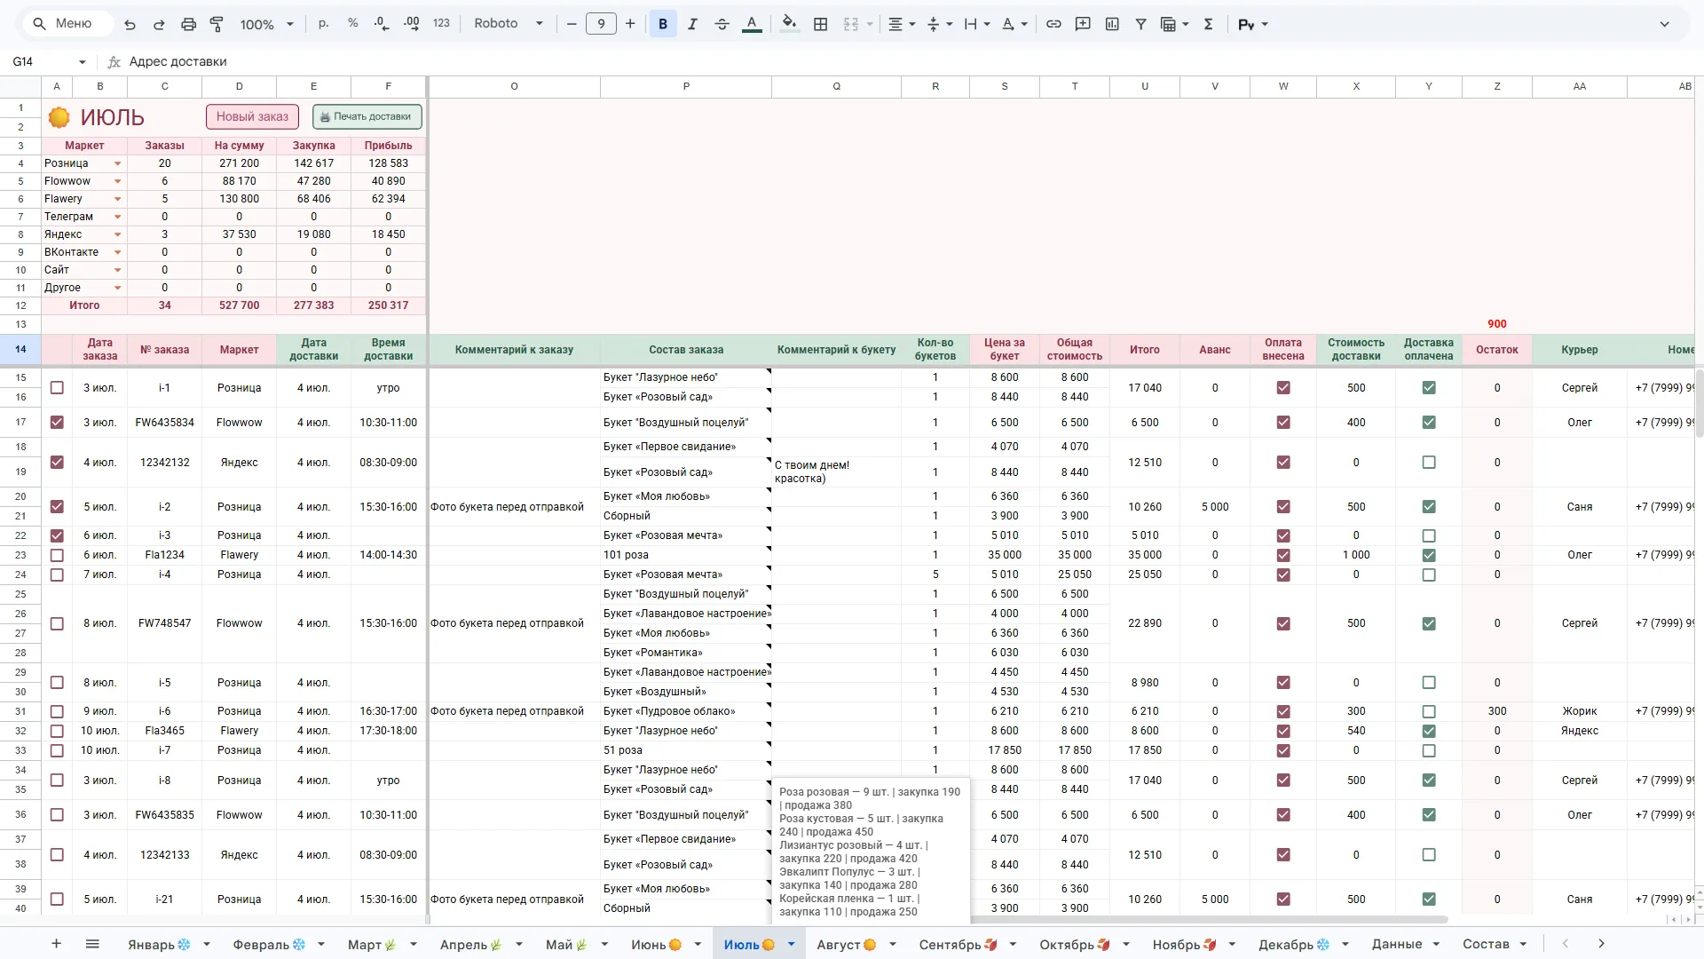Open the Состав sheet tab
Viewport: 1704px width, 959px height.
tap(1486, 944)
